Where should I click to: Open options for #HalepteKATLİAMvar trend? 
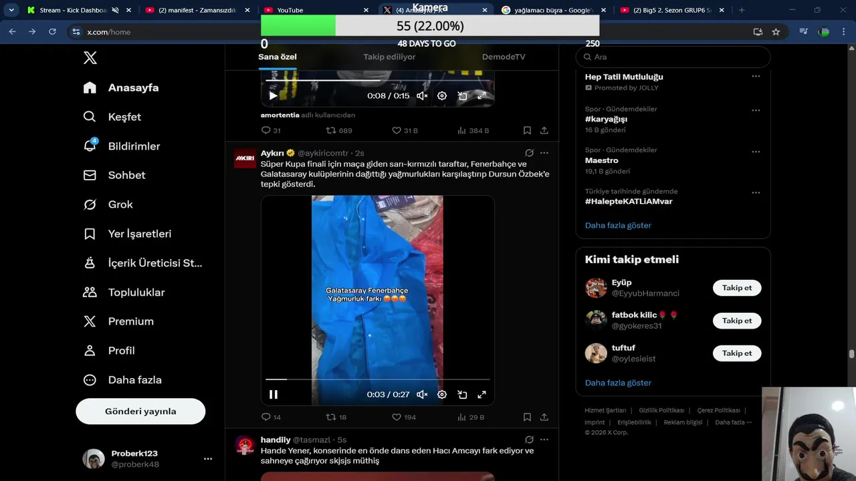tap(756, 192)
